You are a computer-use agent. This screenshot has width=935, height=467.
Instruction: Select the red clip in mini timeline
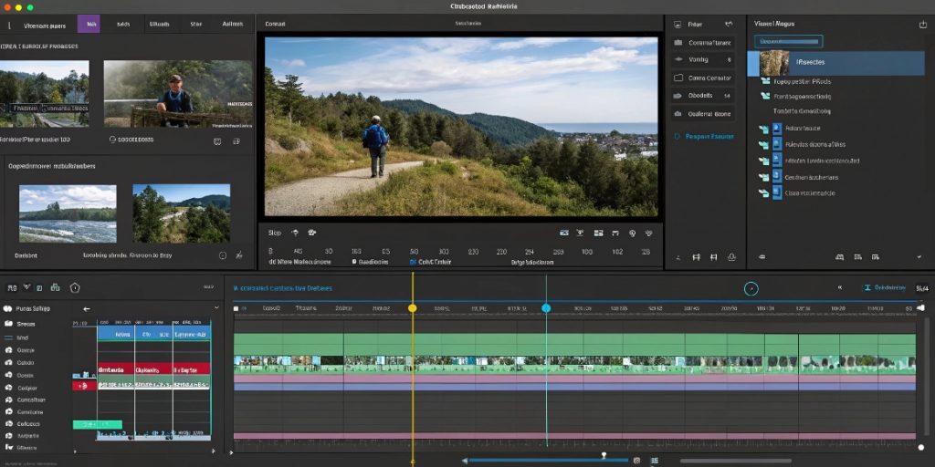pyautogui.click(x=153, y=368)
